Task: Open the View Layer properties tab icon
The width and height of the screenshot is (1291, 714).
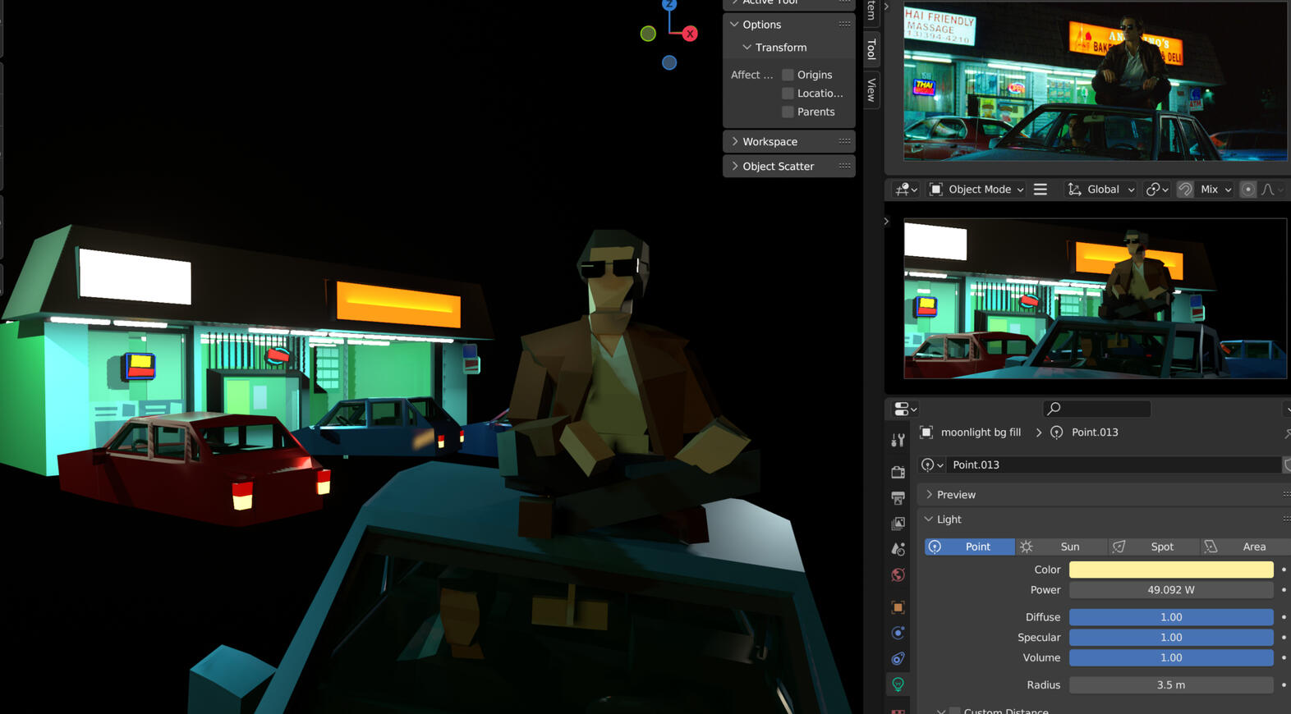Action: 898,524
